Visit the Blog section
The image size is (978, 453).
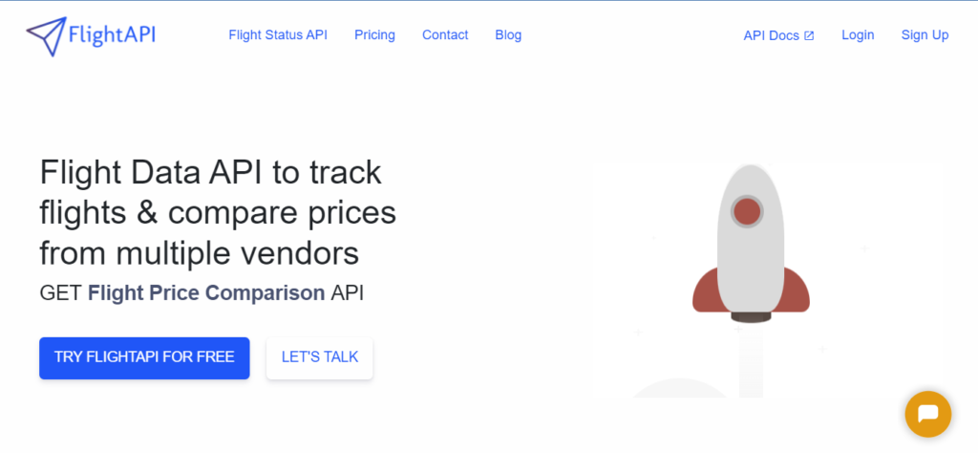(508, 35)
